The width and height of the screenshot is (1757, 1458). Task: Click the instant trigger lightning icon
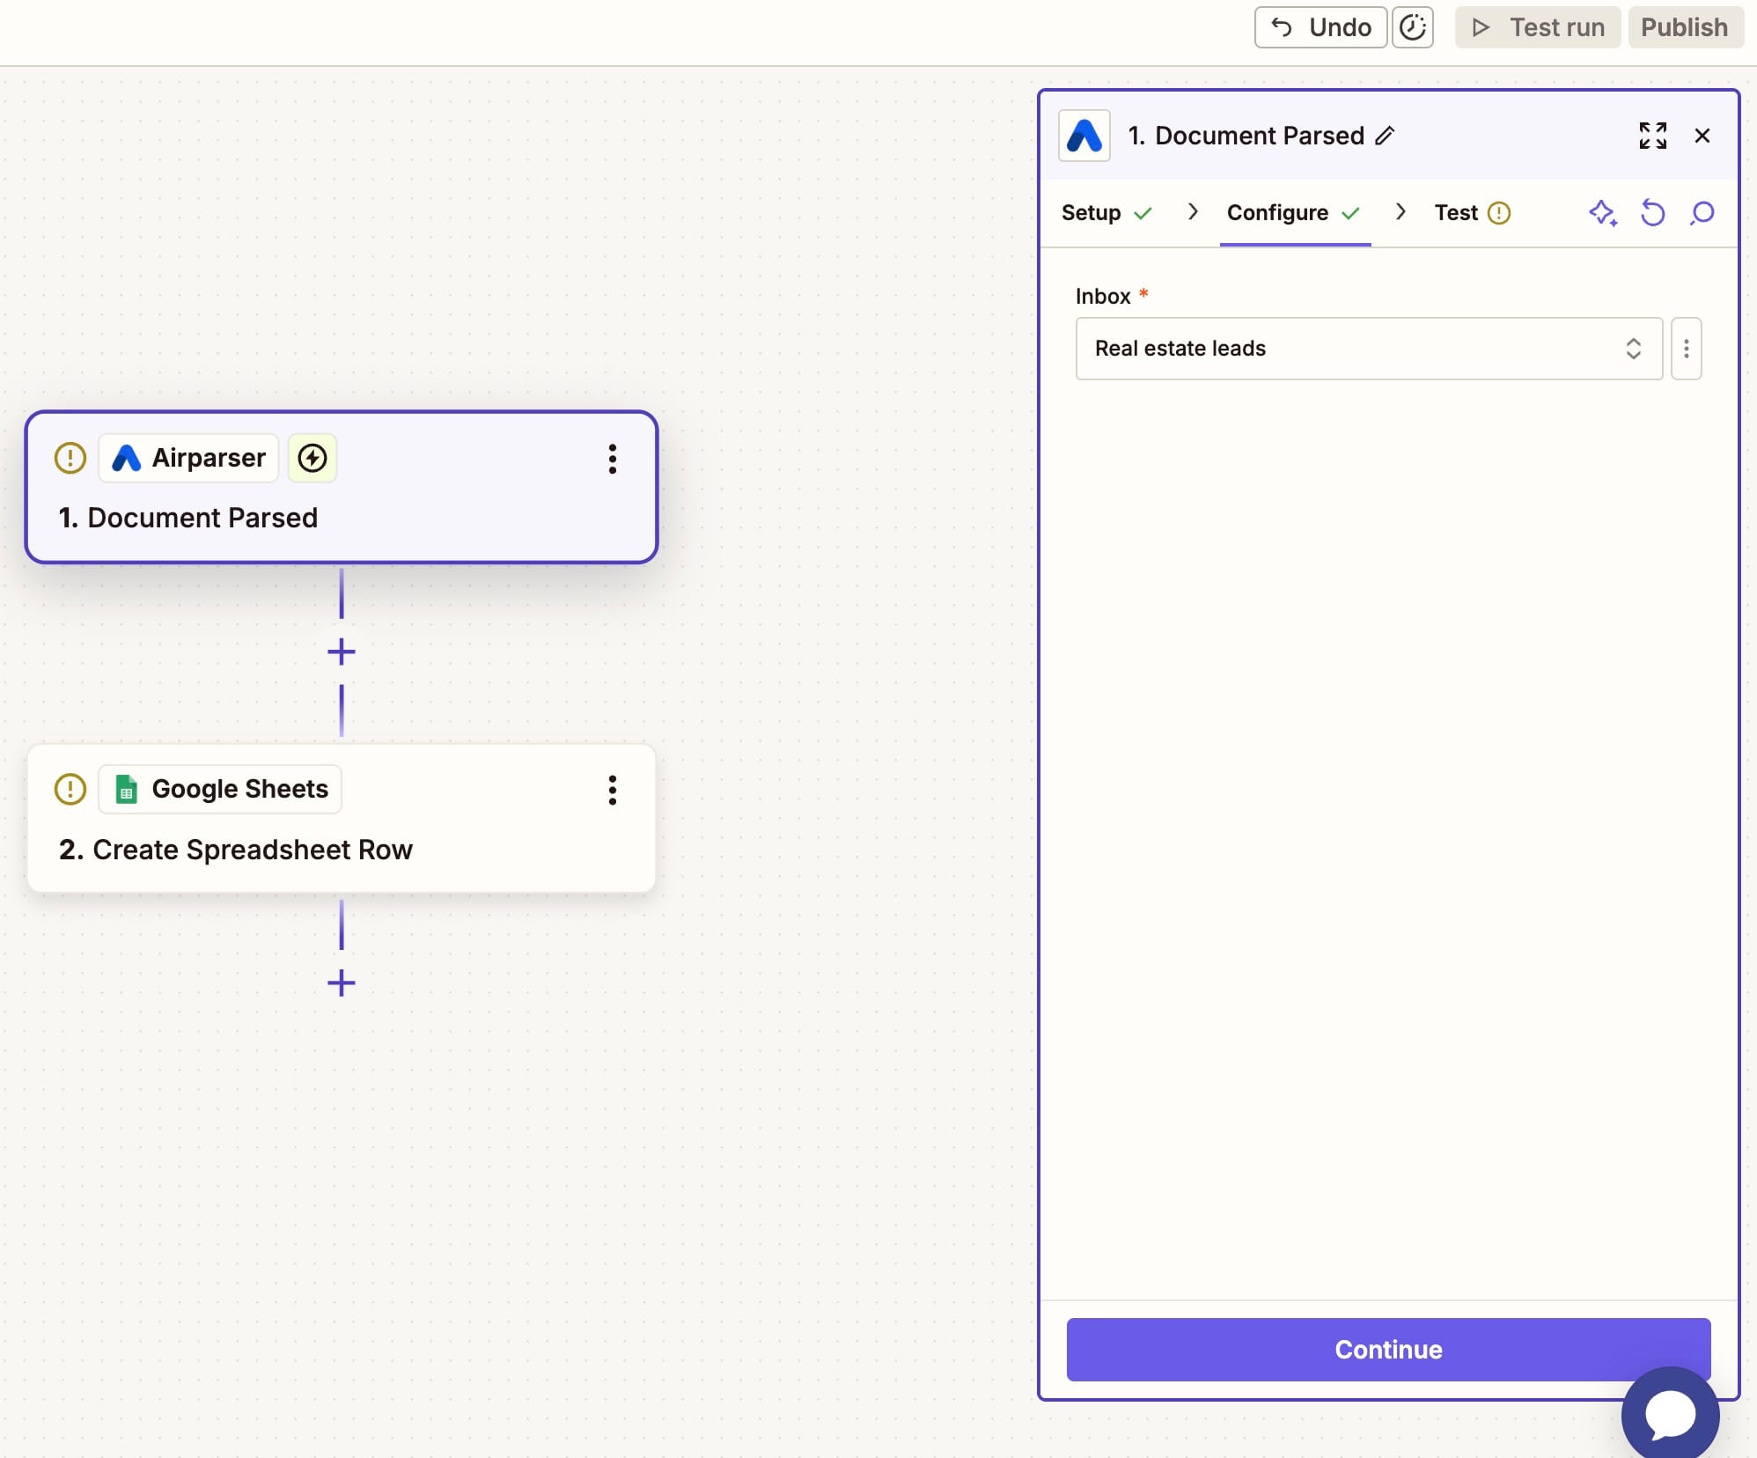(x=312, y=458)
